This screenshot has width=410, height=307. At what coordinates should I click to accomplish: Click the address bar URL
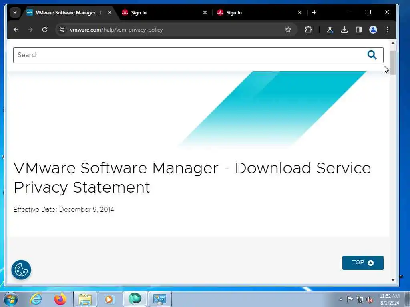click(117, 30)
